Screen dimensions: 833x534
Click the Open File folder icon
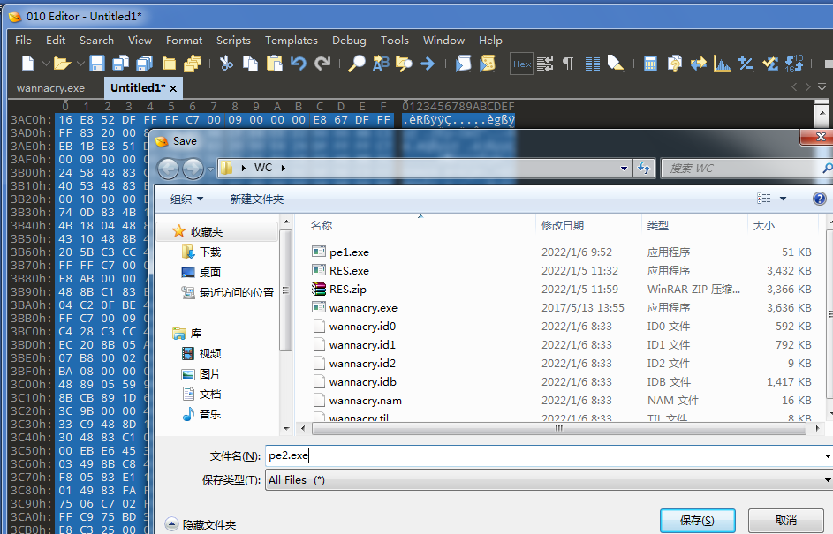pos(62,64)
